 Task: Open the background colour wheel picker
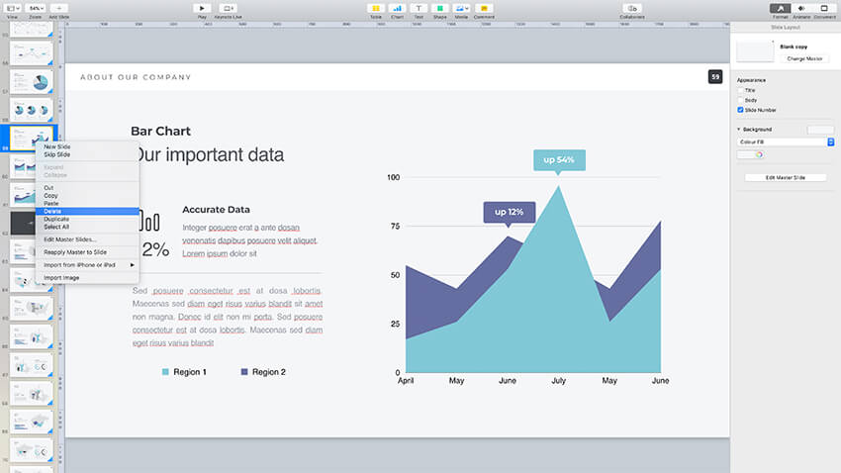(758, 154)
